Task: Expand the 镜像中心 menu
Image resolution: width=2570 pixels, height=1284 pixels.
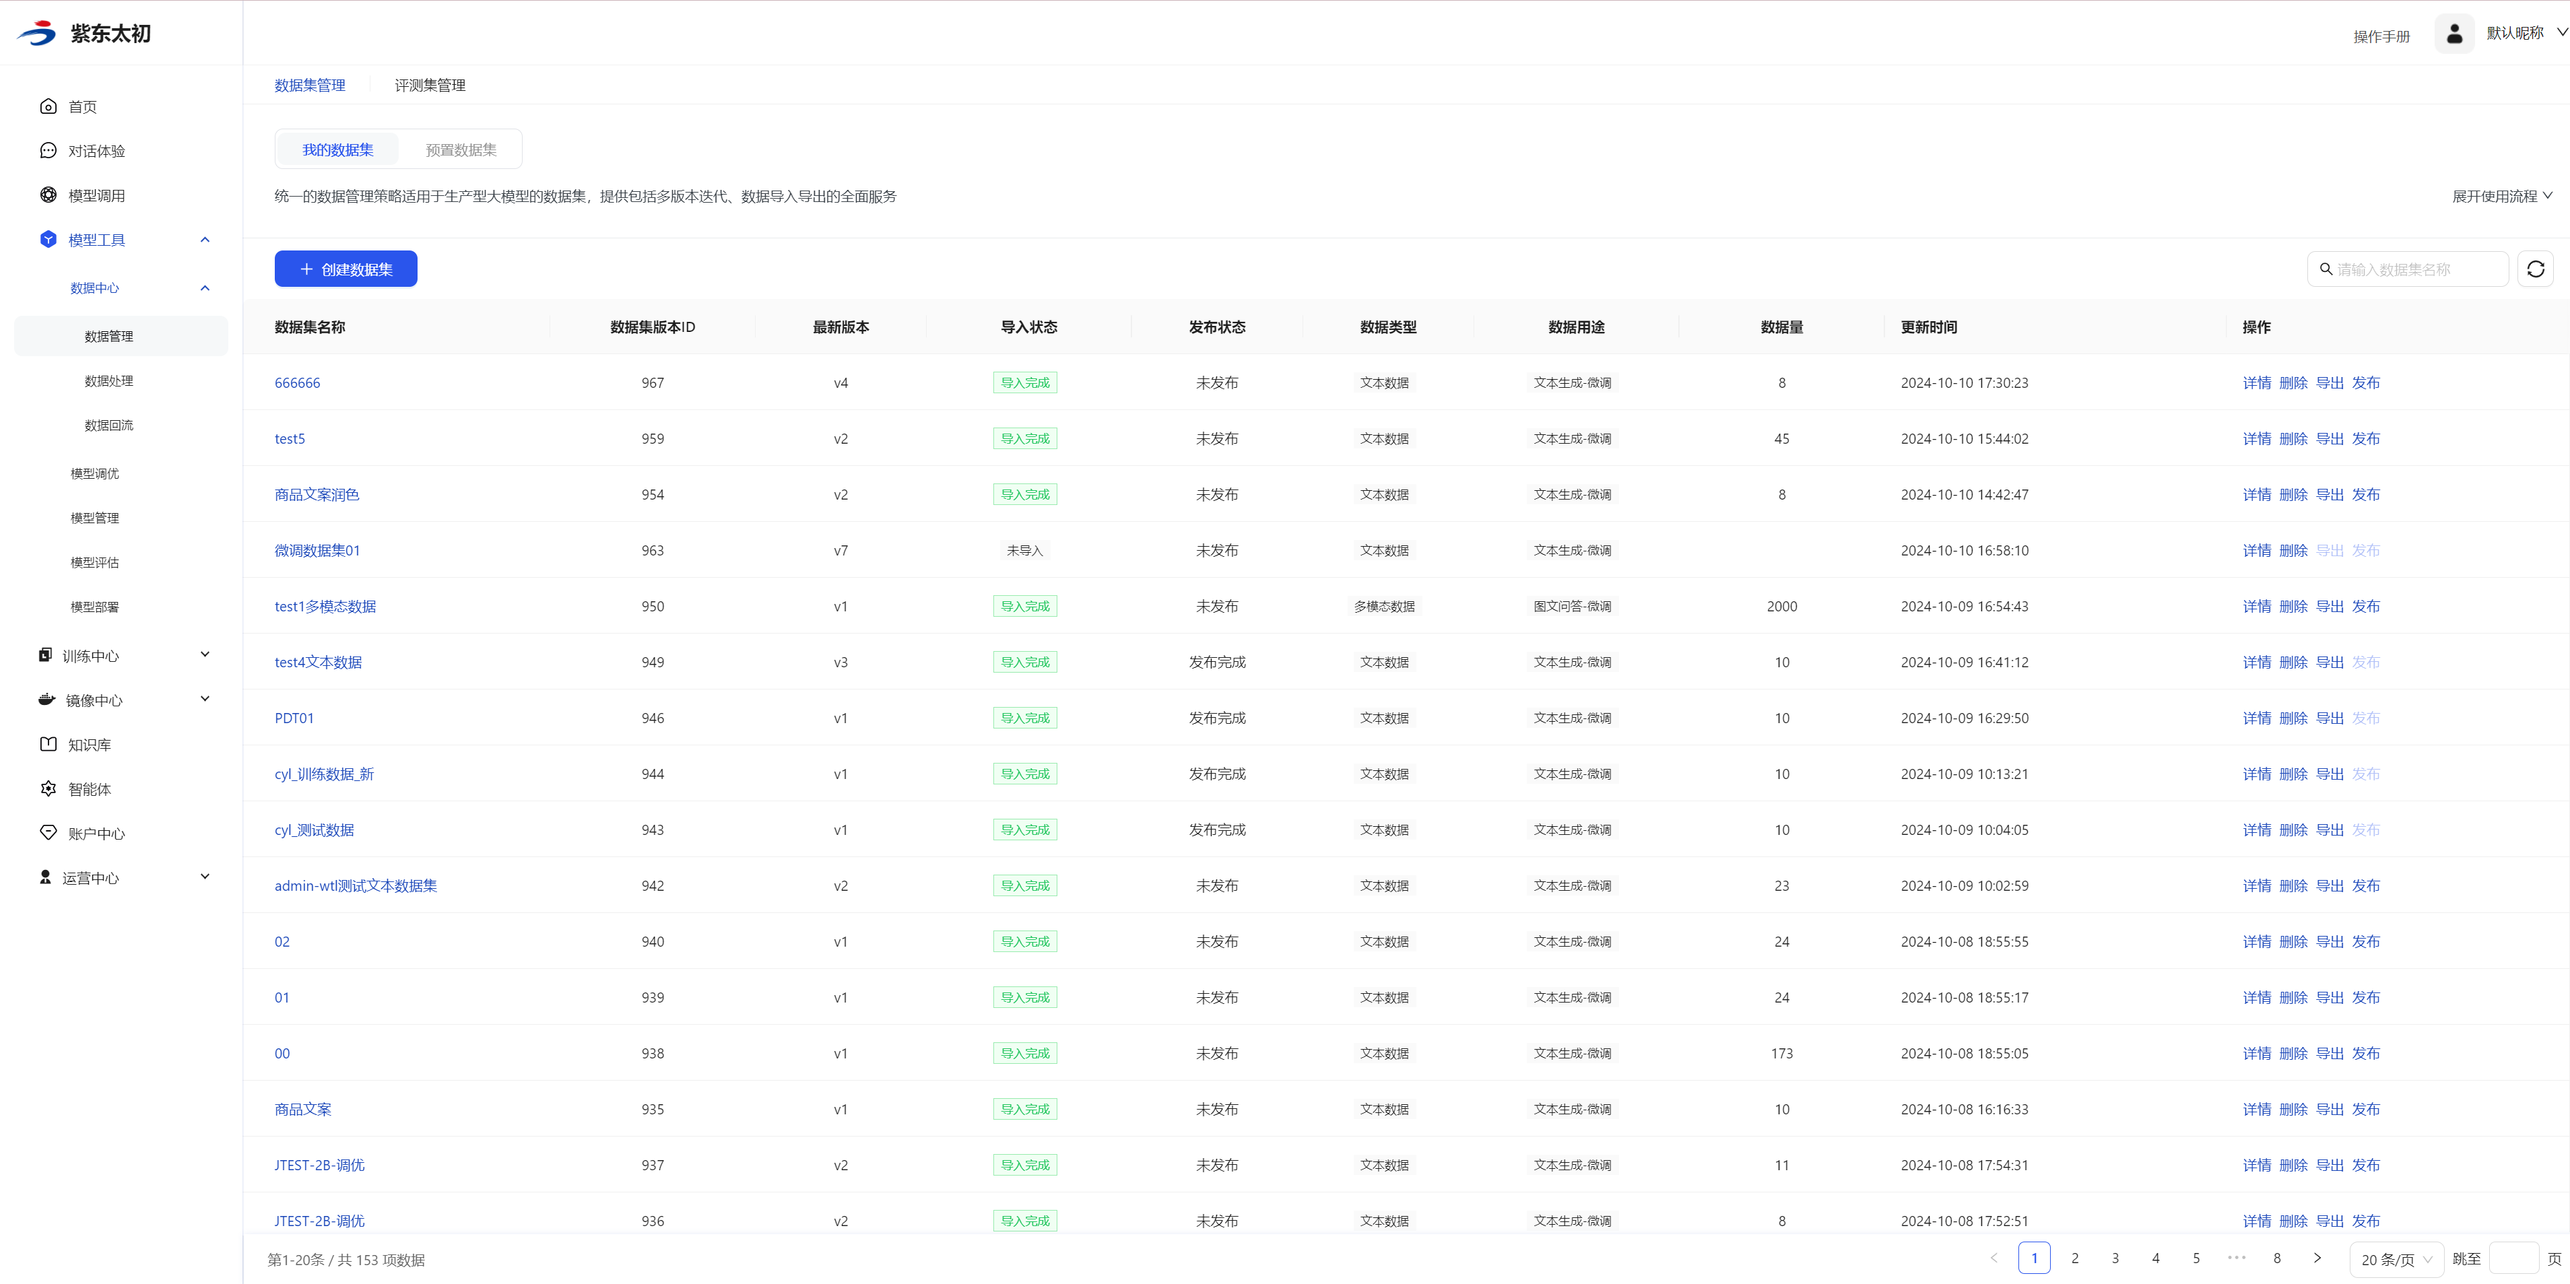Action: click(x=205, y=700)
